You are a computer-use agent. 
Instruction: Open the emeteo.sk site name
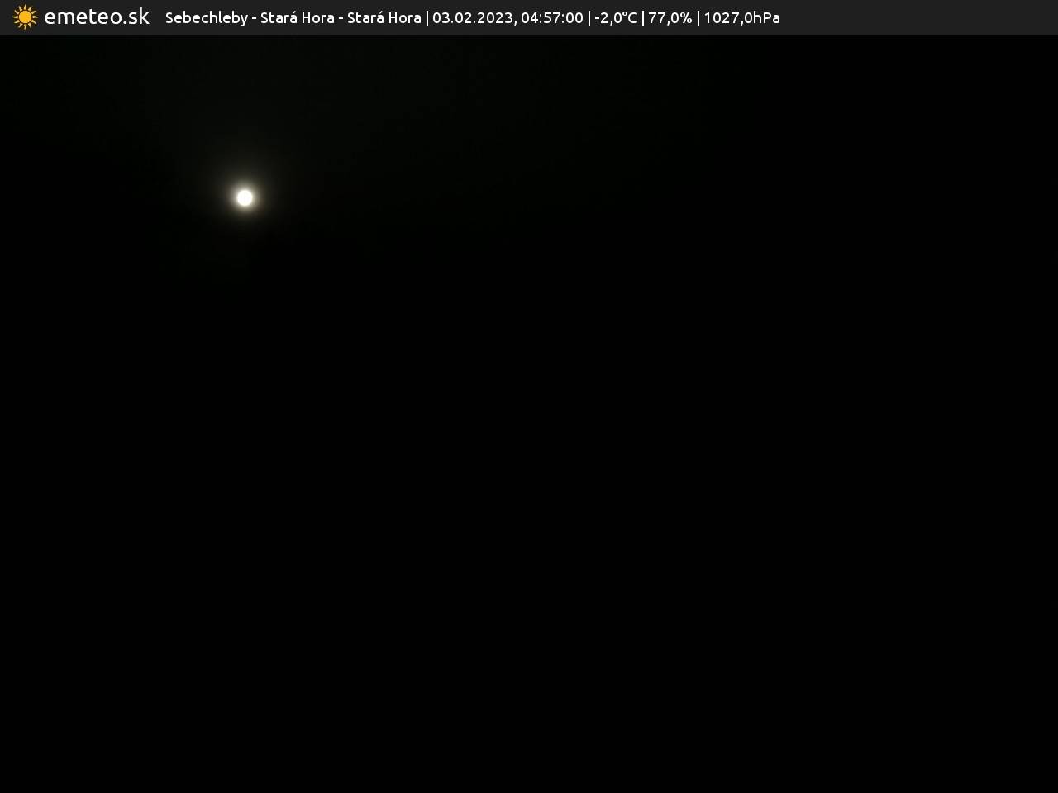coord(97,17)
